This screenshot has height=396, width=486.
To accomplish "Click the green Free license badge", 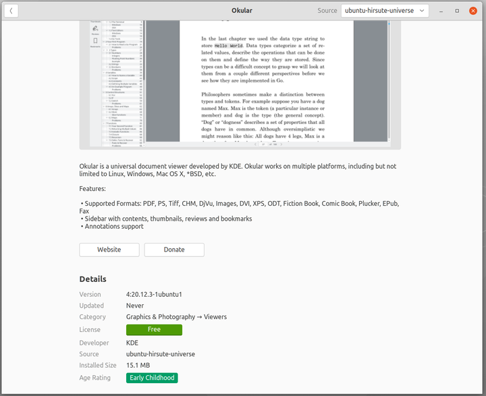I will (154, 330).
